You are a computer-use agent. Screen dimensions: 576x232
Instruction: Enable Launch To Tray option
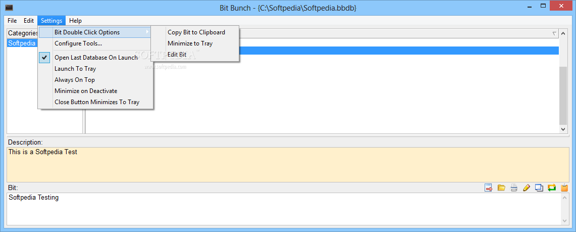coord(95,69)
